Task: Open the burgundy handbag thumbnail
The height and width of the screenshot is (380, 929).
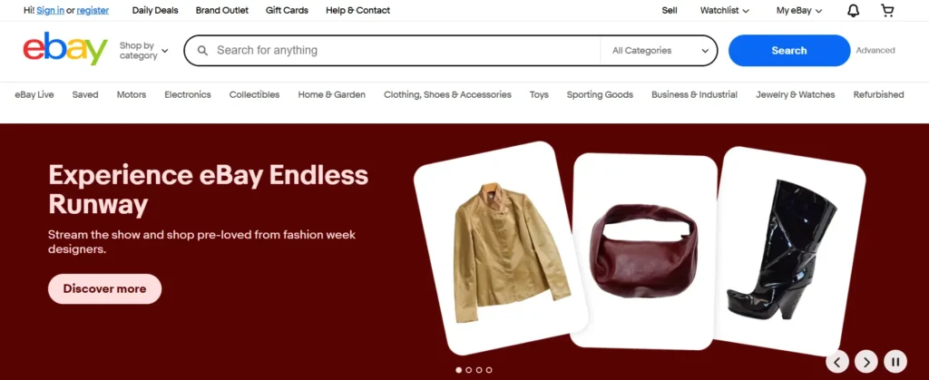Action: [x=645, y=251]
